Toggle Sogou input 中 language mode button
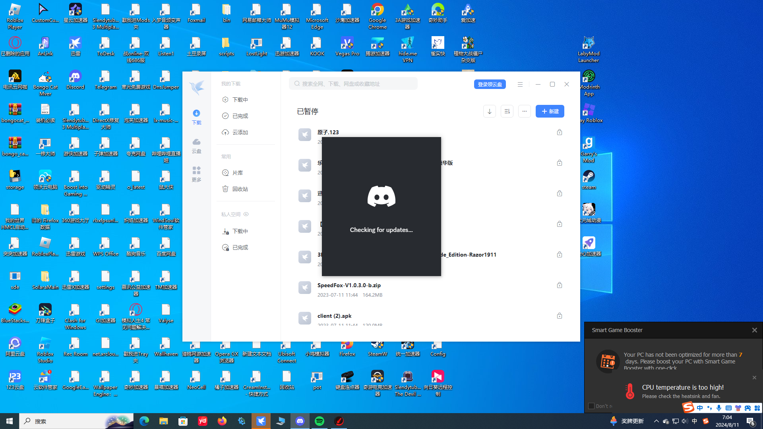This screenshot has width=763, height=429. pos(700,408)
